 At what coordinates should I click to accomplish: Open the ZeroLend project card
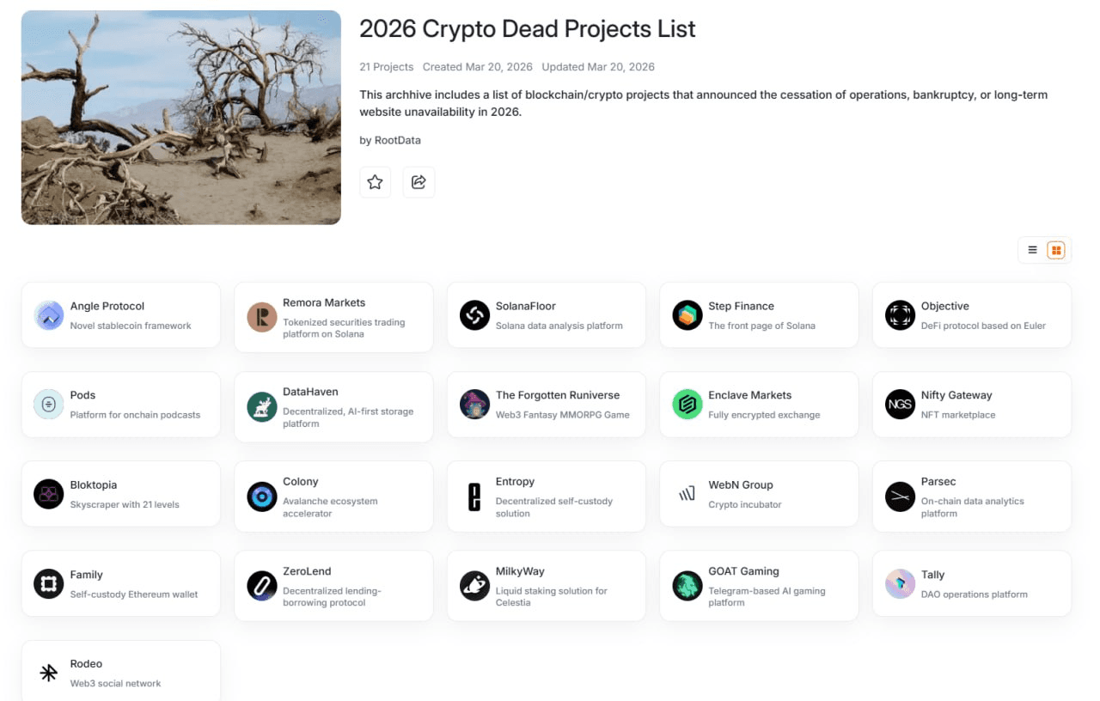(x=333, y=586)
